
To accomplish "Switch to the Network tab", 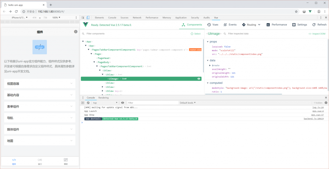I will pyautogui.click(x=137, y=18).
